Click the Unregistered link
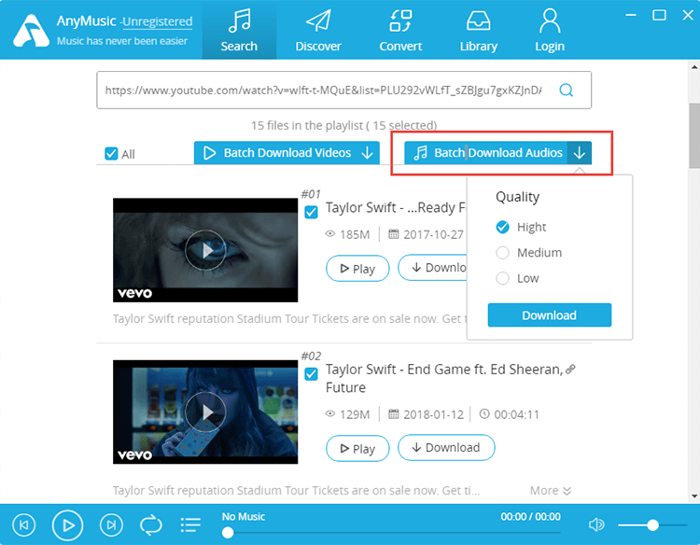The image size is (700, 545). pyautogui.click(x=158, y=21)
